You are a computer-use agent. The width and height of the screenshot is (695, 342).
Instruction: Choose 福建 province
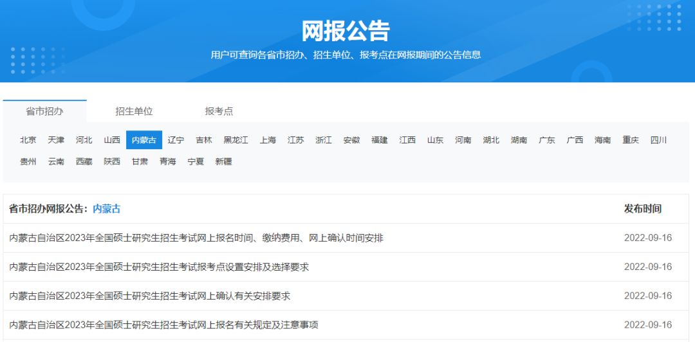point(380,140)
